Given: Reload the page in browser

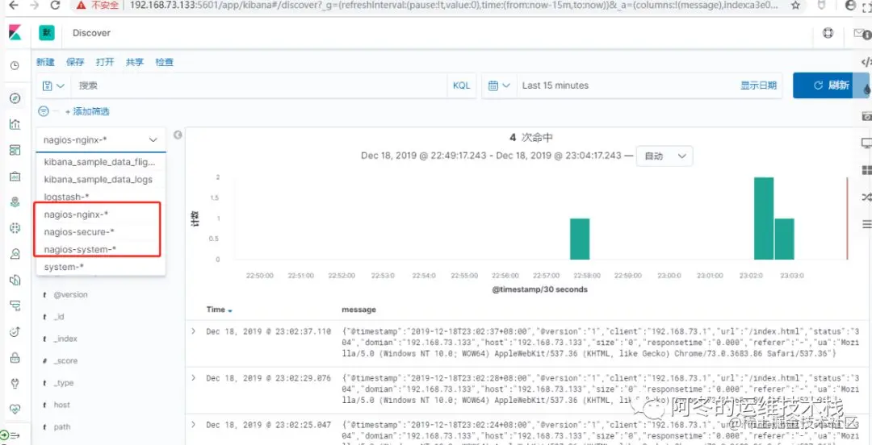Looking at the screenshot, I should (x=55, y=6).
